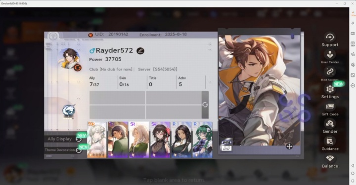Click the UID 20190142 text
This screenshot has height=185, width=356.
coord(112,35)
